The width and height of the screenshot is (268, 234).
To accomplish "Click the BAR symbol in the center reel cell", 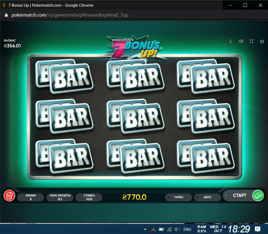I will [x=135, y=116].
